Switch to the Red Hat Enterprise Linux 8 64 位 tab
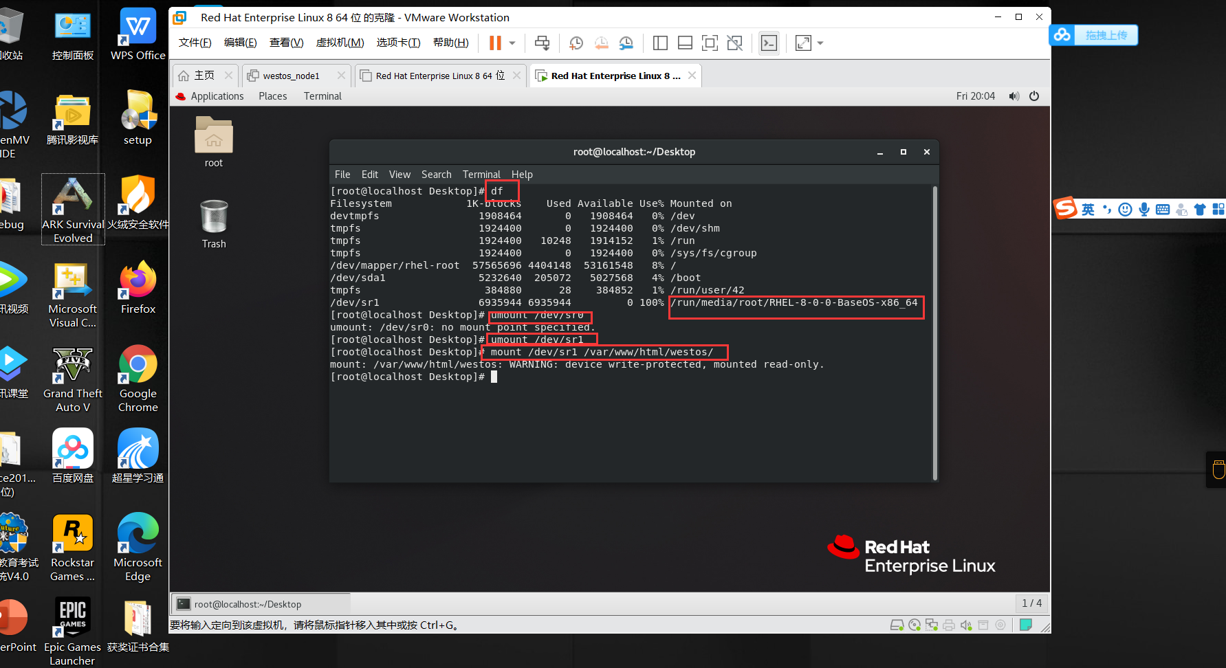The height and width of the screenshot is (668, 1226). [x=440, y=76]
